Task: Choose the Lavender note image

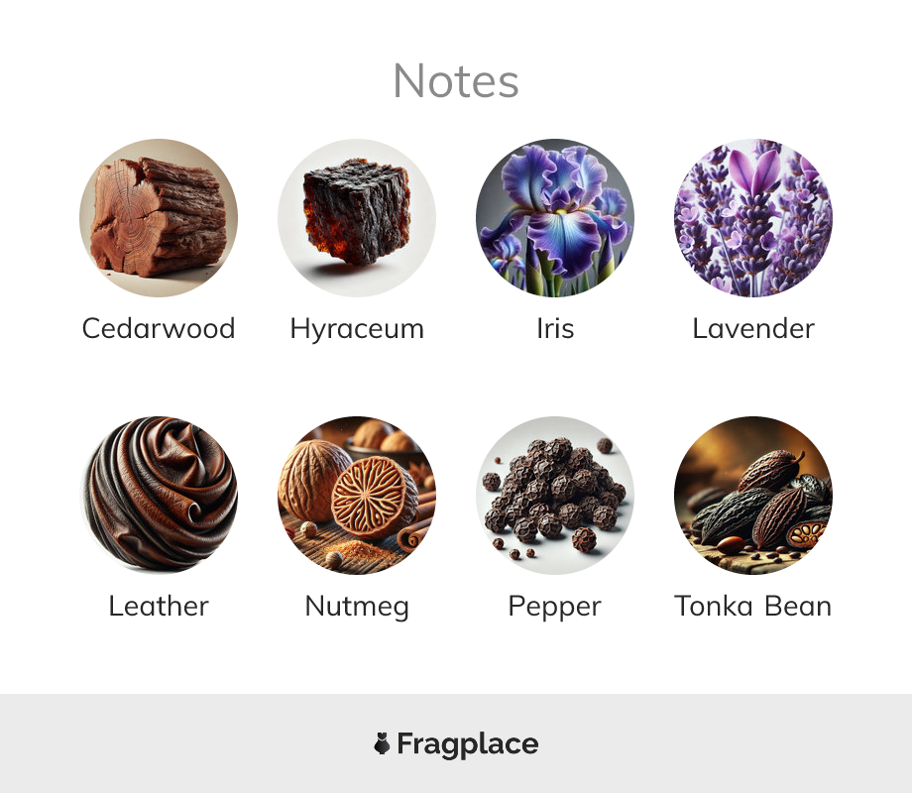Action: tap(753, 218)
